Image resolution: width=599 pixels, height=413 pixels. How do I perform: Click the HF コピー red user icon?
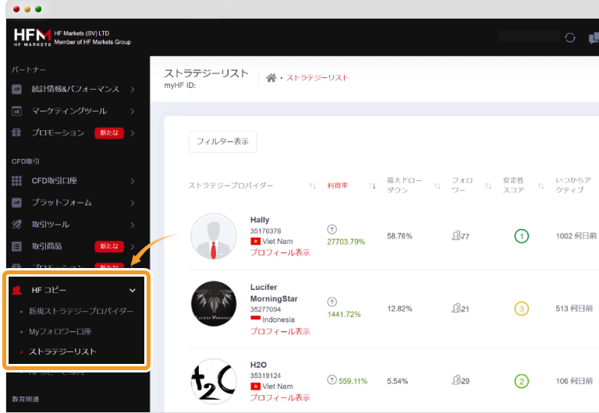(x=16, y=290)
